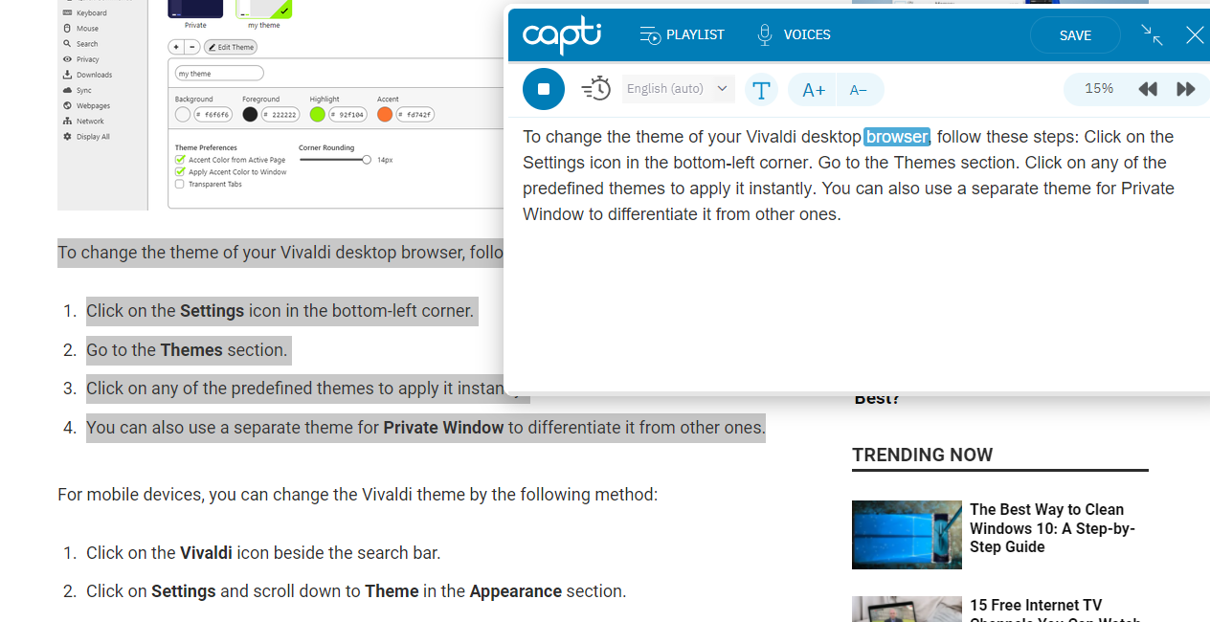Click the Edit Theme button

pyautogui.click(x=231, y=47)
